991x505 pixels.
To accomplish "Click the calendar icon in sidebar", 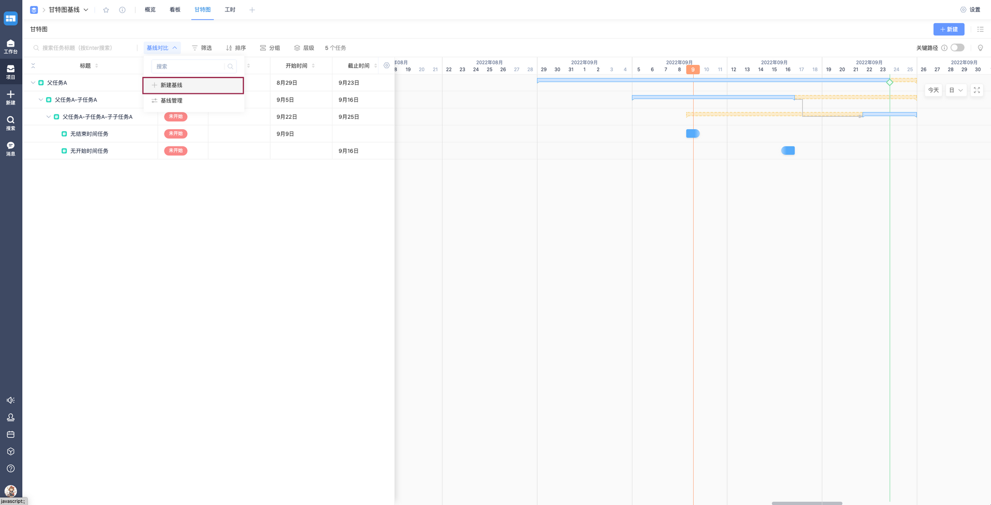I will click(10, 434).
